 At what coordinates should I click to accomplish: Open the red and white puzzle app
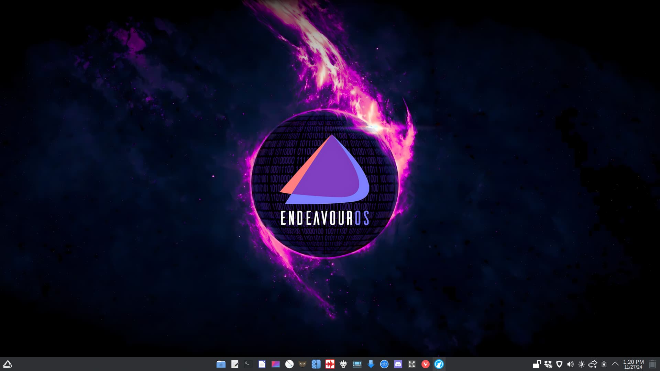click(330, 364)
